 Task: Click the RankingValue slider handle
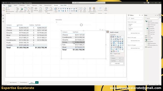click(81, 25)
